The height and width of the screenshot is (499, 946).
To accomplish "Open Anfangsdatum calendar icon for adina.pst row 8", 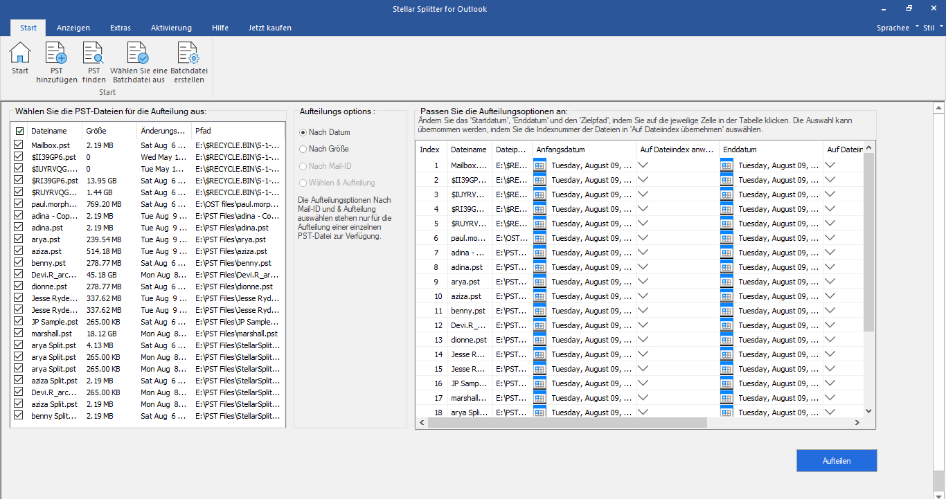I will coord(540,266).
